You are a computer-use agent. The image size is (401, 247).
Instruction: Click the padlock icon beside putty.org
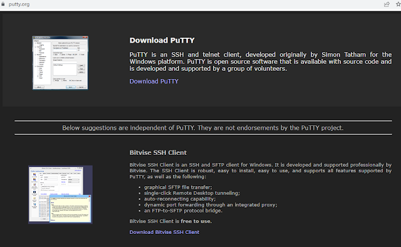coord(3,4)
